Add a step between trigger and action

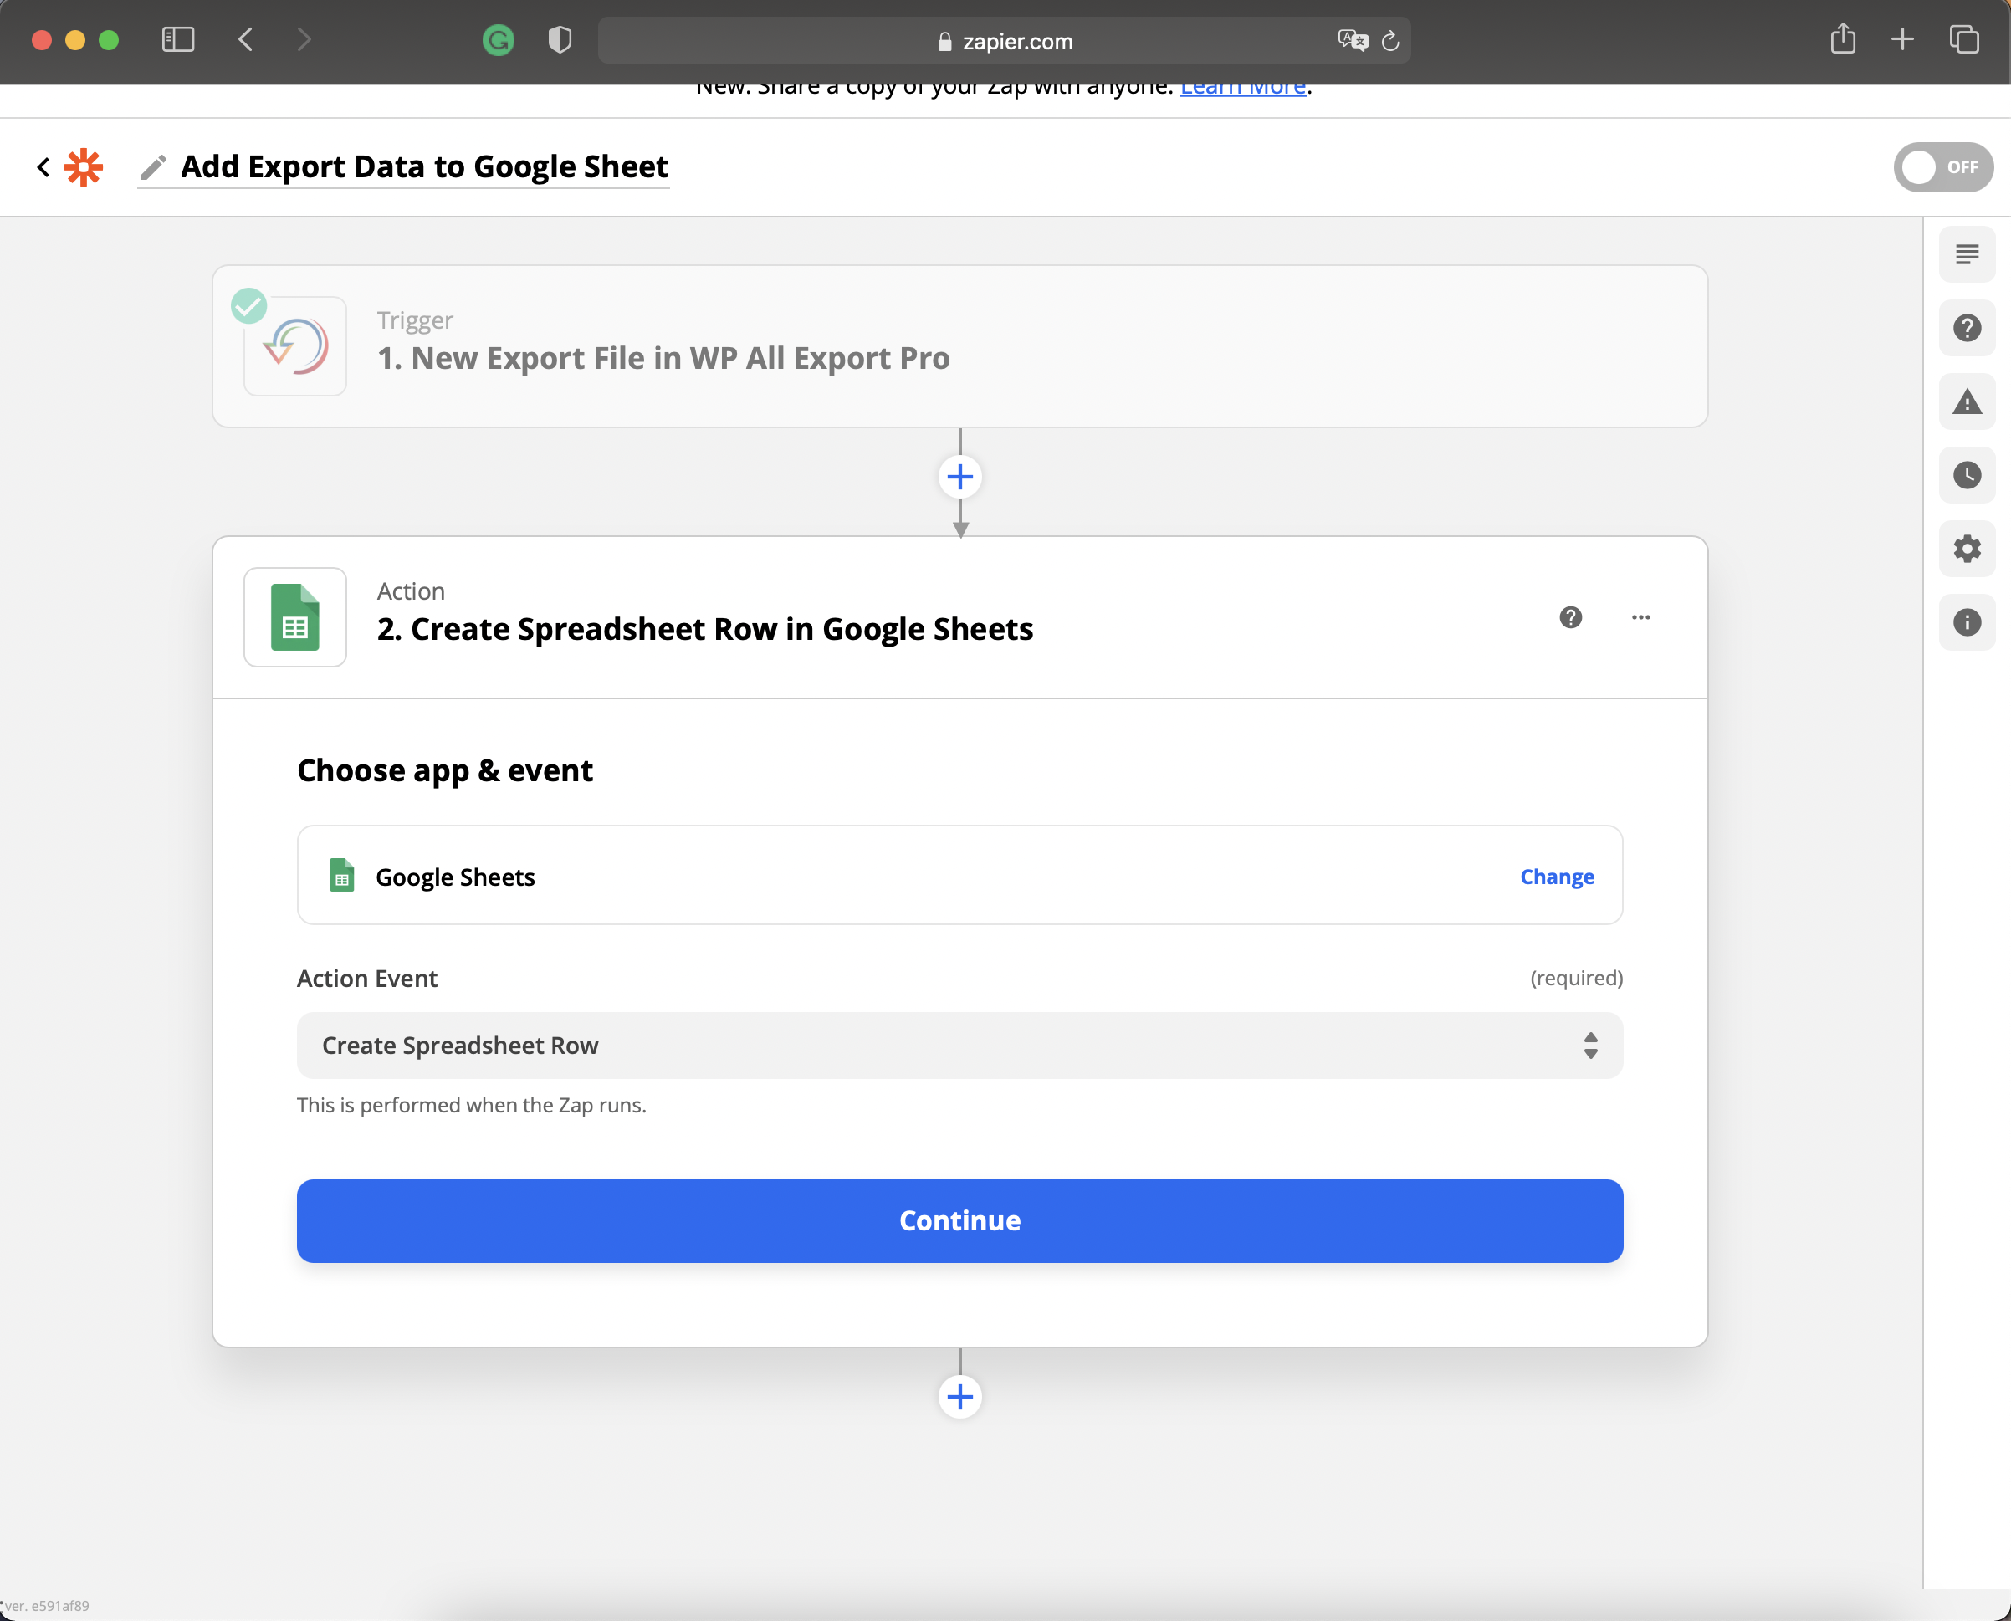(959, 477)
